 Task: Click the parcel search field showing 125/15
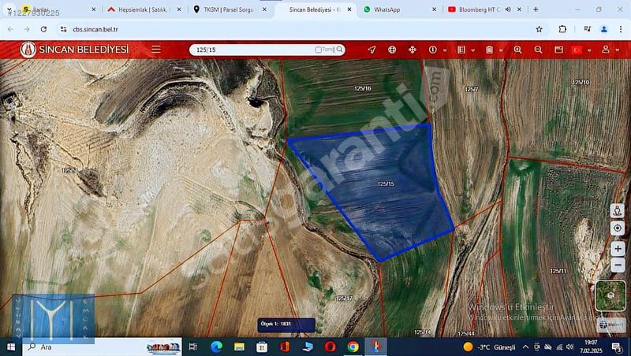click(252, 50)
